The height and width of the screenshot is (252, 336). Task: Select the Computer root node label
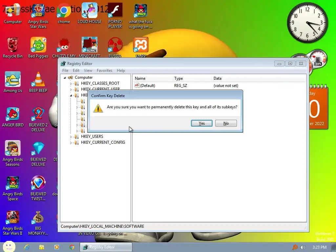pyautogui.click(x=84, y=77)
